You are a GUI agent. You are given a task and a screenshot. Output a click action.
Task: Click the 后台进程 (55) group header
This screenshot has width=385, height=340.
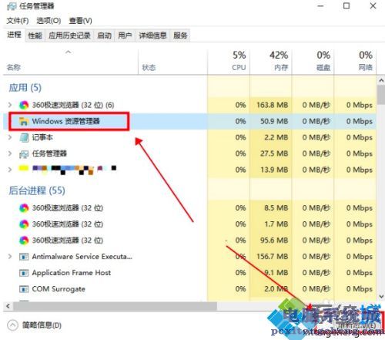(37, 190)
